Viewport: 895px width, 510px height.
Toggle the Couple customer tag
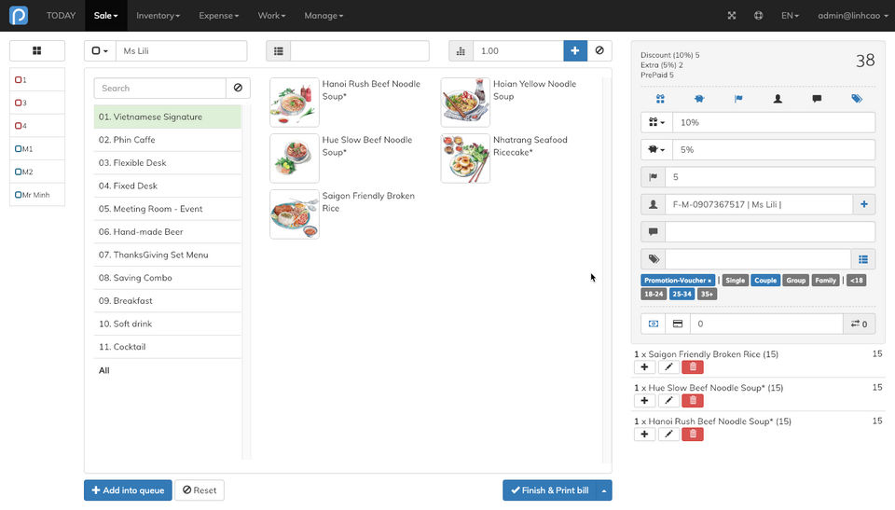pyautogui.click(x=765, y=280)
